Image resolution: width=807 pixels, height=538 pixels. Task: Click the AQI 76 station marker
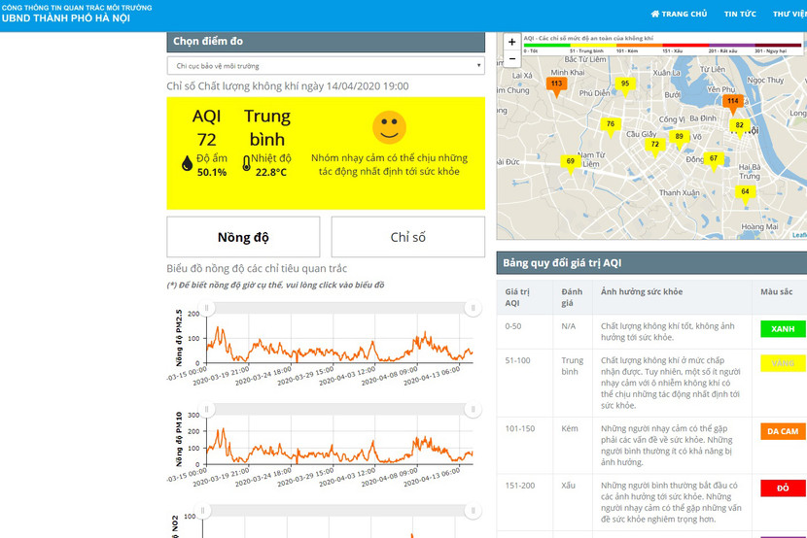coord(610,124)
